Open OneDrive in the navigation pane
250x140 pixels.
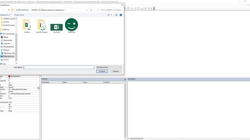point(6,30)
